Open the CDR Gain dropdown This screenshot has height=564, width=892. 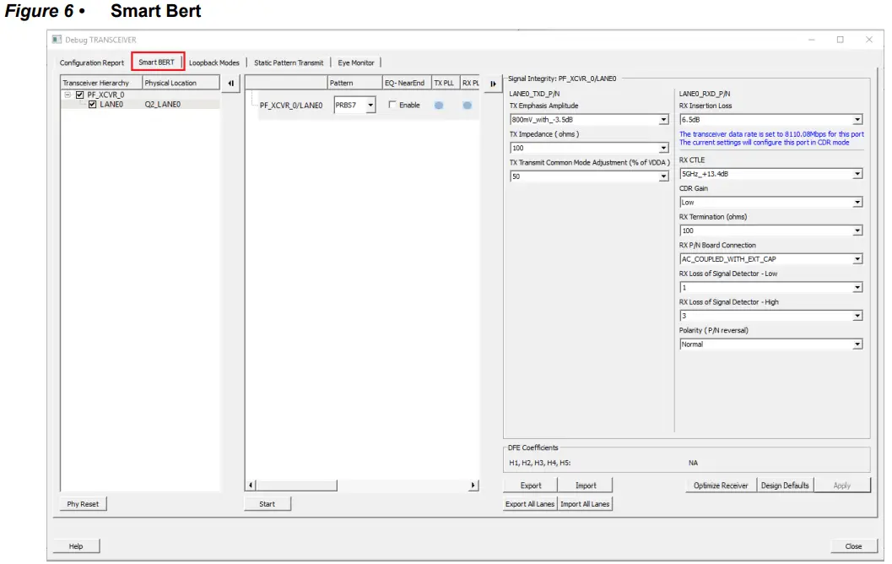[858, 202]
